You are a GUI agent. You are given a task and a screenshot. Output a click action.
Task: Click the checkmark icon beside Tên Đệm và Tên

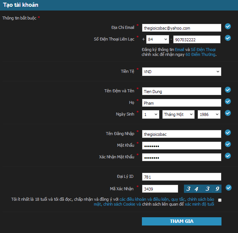[228, 90]
